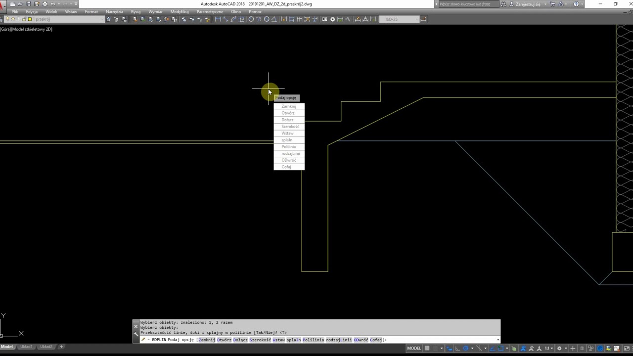Open the Plik menu

coord(15,11)
